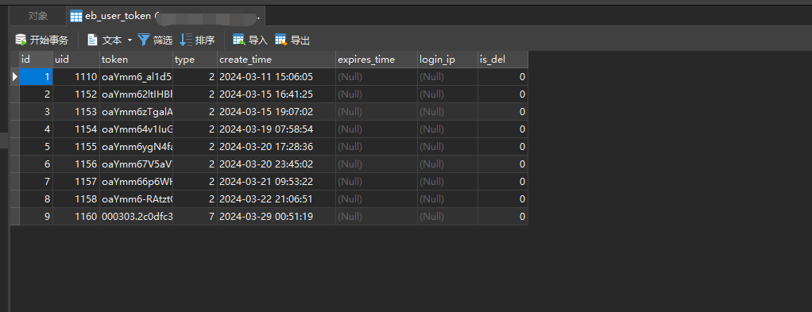Image resolution: width=812 pixels, height=312 pixels.
Task: Click the is_del column header
Action: tap(503, 60)
